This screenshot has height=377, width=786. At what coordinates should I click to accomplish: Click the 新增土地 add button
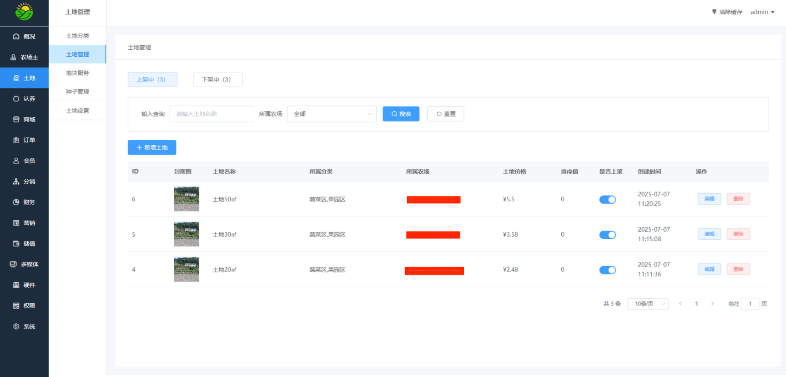pyautogui.click(x=152, y=147)
